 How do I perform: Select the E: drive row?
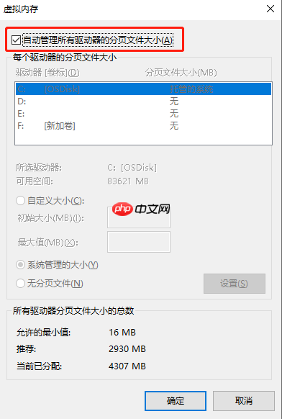pos(143,114)
